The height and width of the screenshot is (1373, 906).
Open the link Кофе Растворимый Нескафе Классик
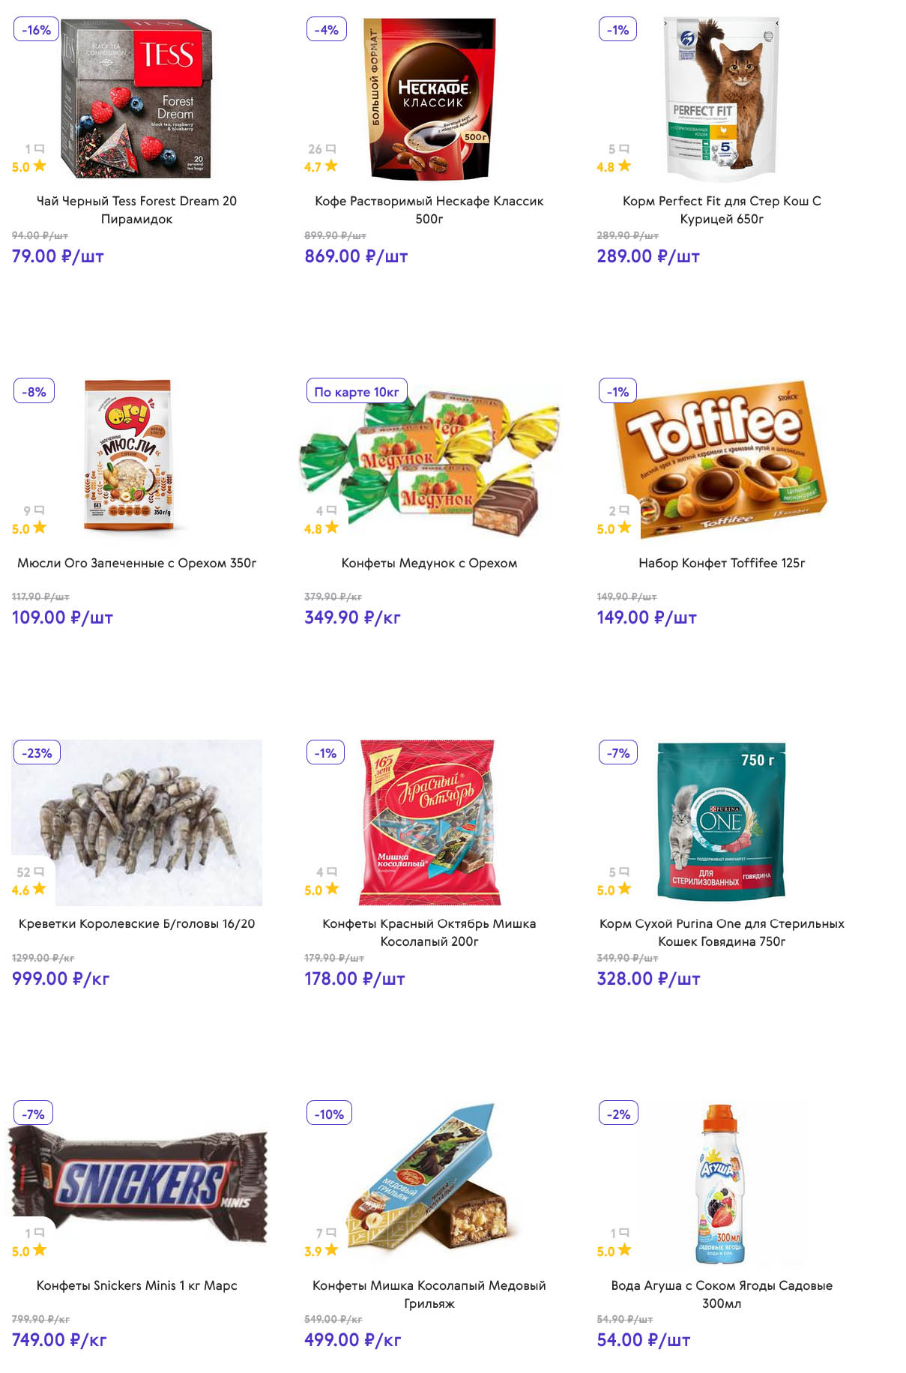429,210
